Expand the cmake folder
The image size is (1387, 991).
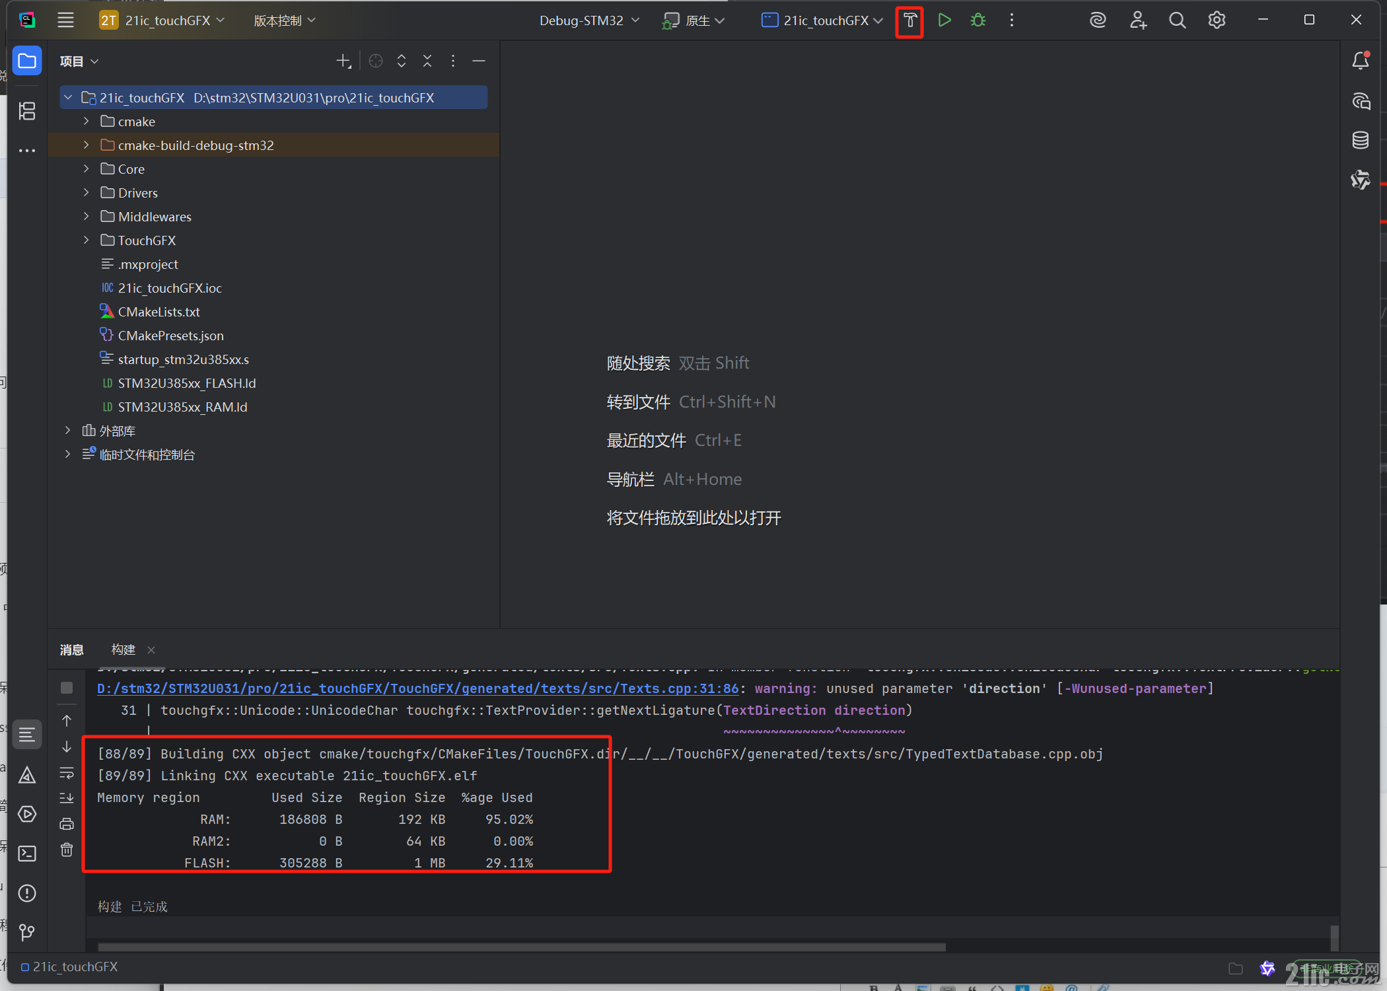tap(86, 122)
